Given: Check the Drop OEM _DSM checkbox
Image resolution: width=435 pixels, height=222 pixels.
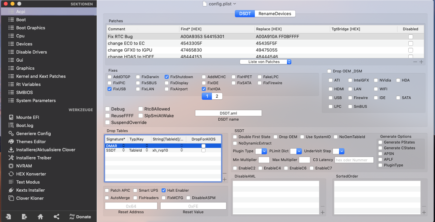Looking at the screenshot, I should point(329,71).
